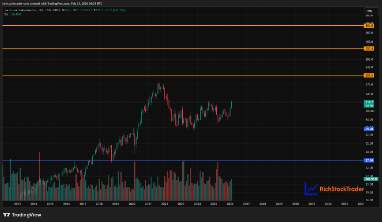Click the 480.0 price scale value
Image resolution: width=382 pixels, height=222 pixels.
tap(369, 33)
